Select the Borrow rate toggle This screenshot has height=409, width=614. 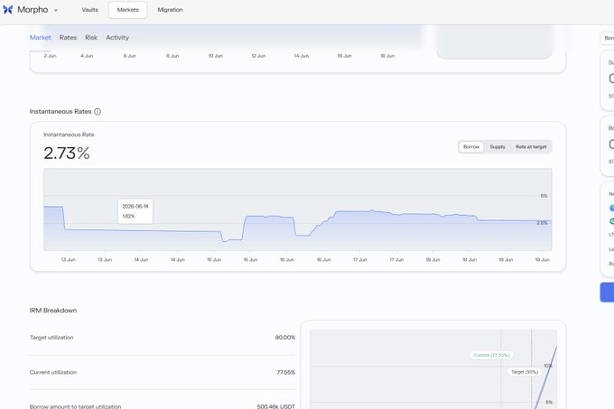[x=471, y=147]
